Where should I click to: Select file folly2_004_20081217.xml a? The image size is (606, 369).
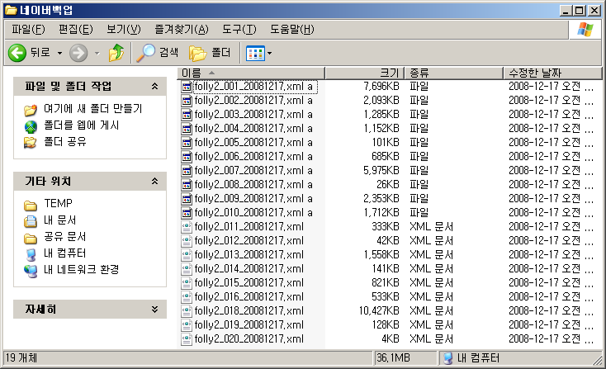[x=253, y=129]
